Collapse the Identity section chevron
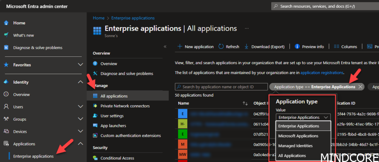379x162 pixels. point(80,82)
